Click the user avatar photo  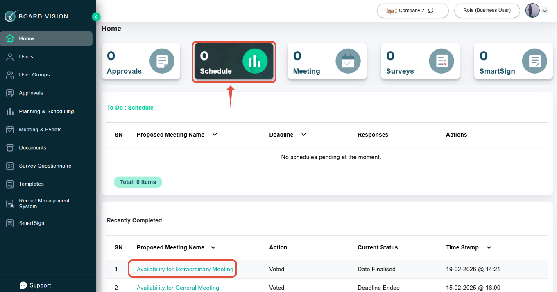pos(532,11)
